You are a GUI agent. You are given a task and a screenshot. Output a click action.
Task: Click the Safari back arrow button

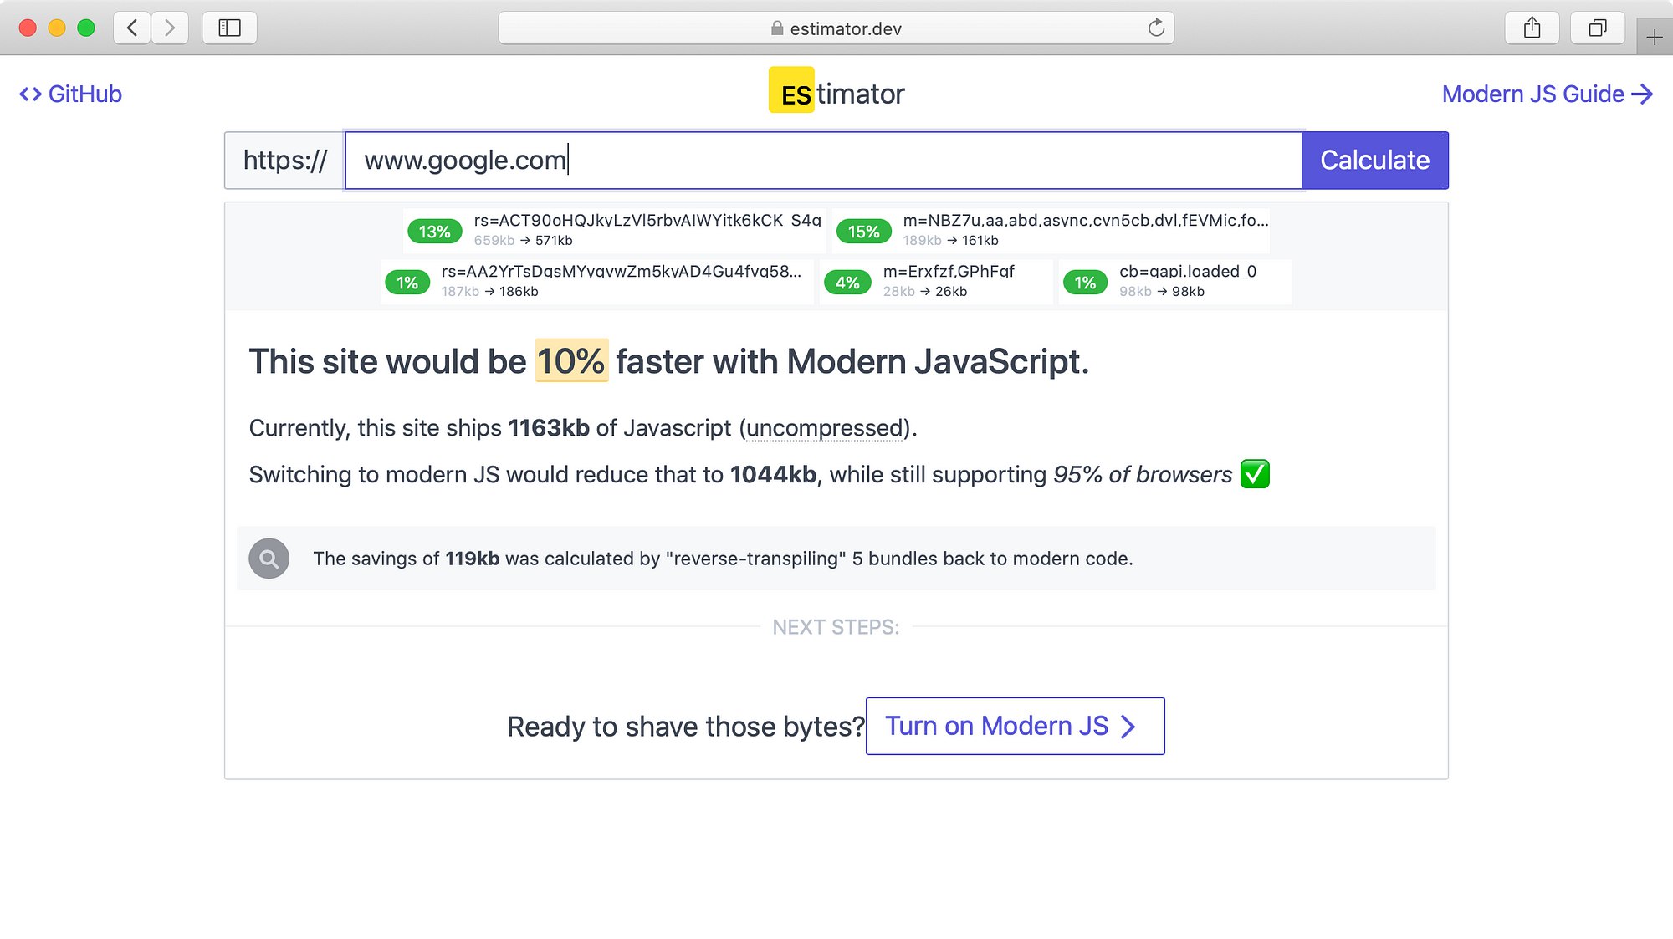pyautogui.click(x=132, y=28)
